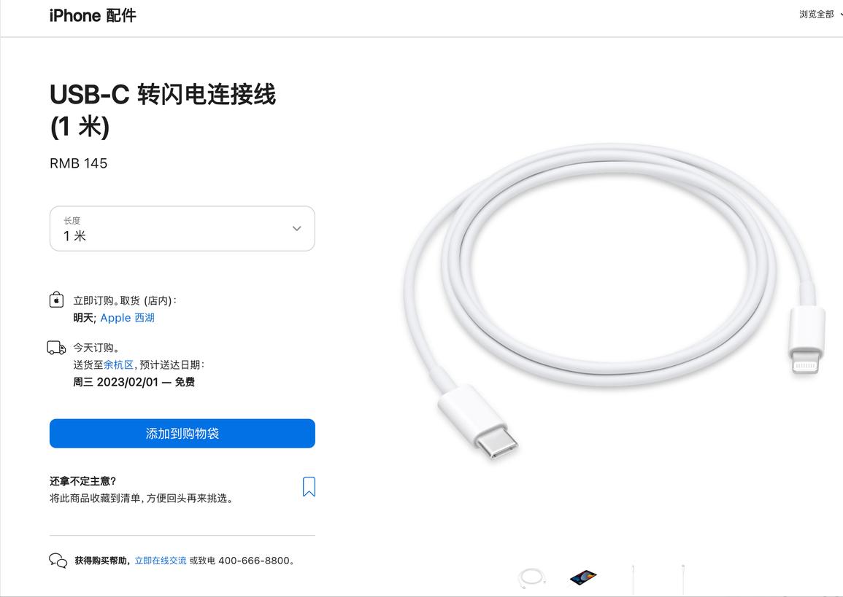Add cable to bag with 添加到购物袋
The height and width of the screenshot is (597, 843).
pos(182,433)
